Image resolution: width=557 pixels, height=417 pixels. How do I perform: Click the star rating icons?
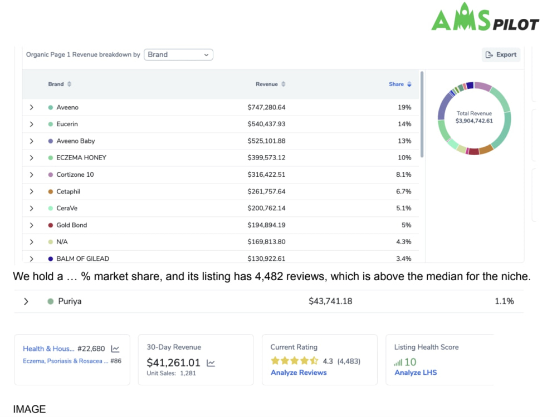295,361
